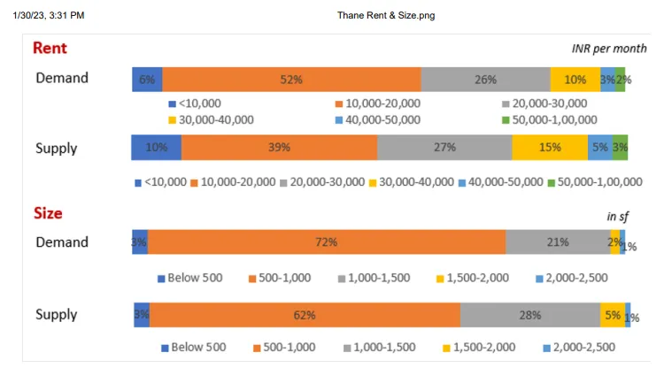Click the red Rent section heading

click(x=50, y=48)
